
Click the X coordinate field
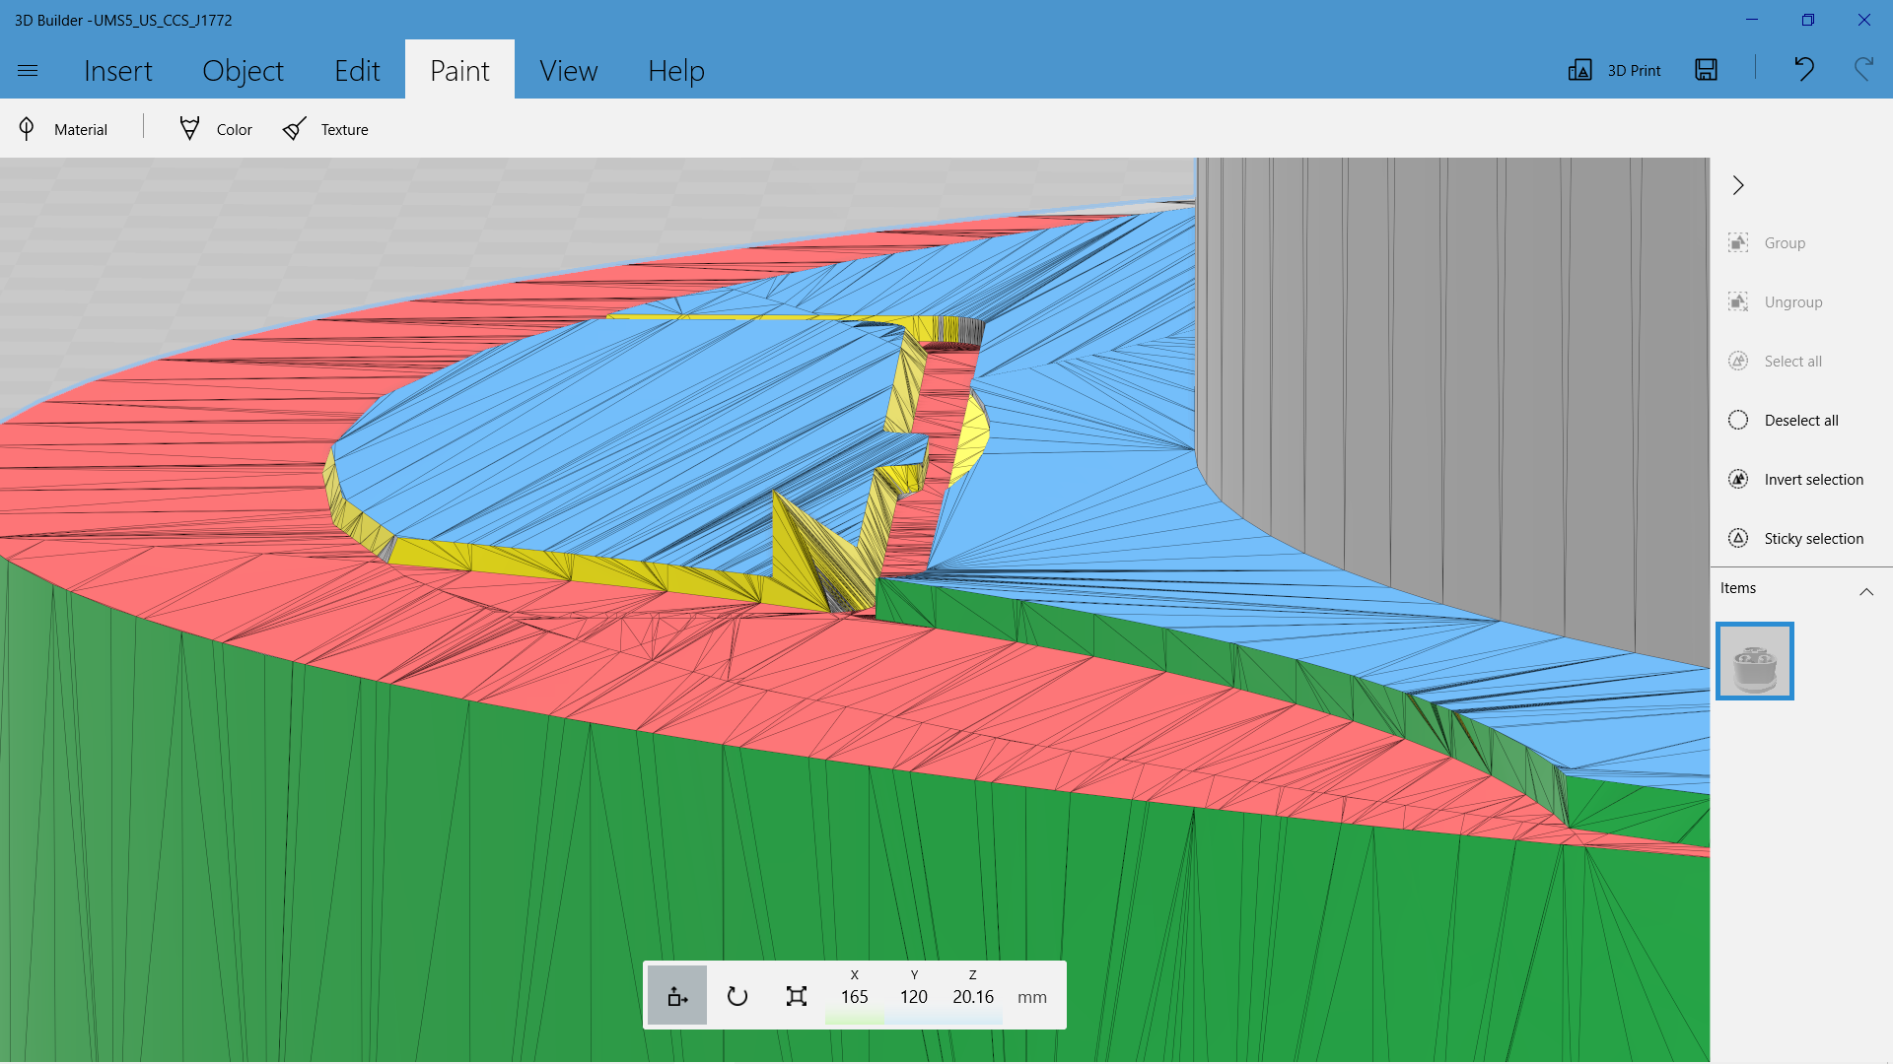(854, 996)
